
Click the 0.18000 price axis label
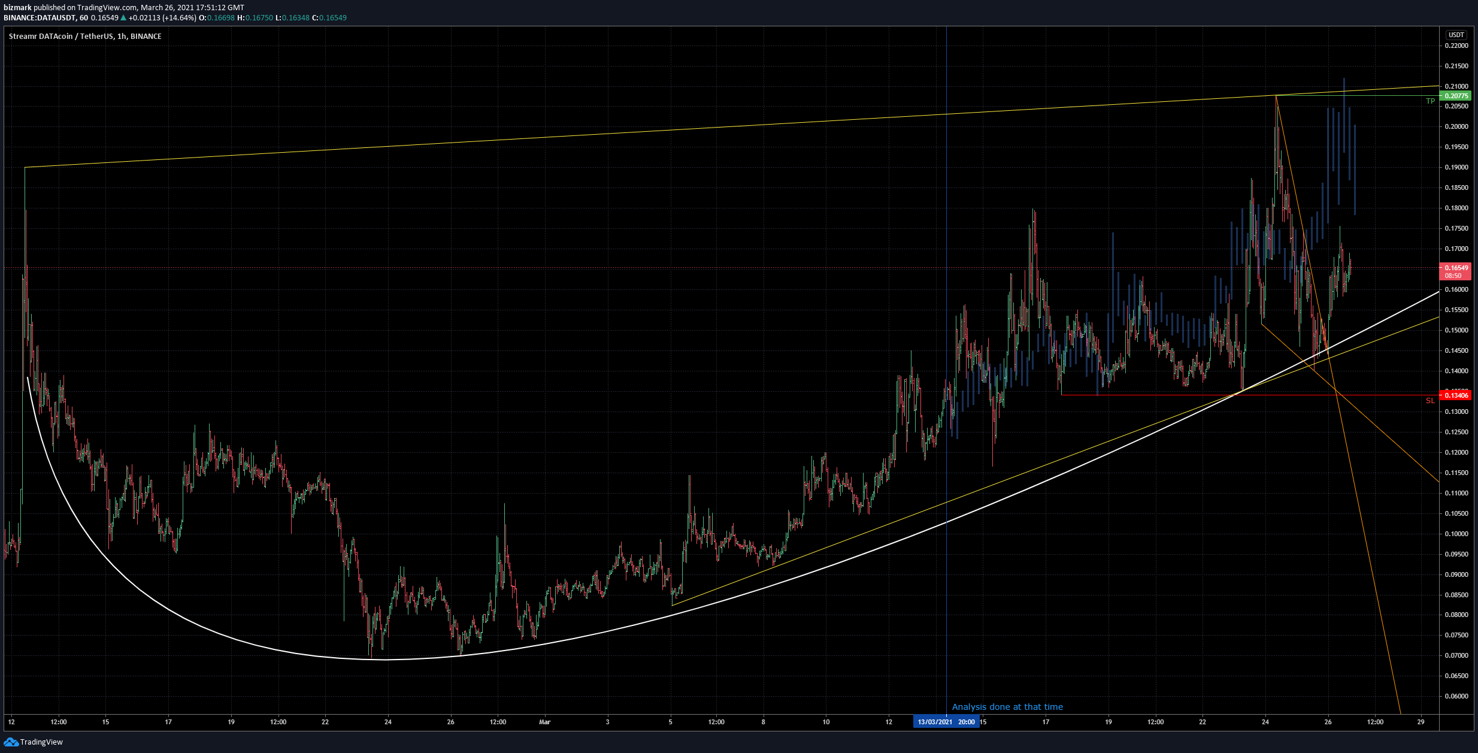(x=1456, y=208)
